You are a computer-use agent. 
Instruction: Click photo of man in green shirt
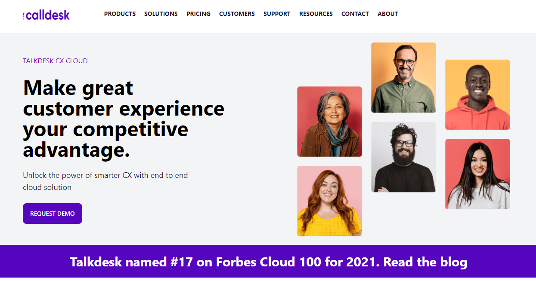pyautogui.click(x=403, y=77)
